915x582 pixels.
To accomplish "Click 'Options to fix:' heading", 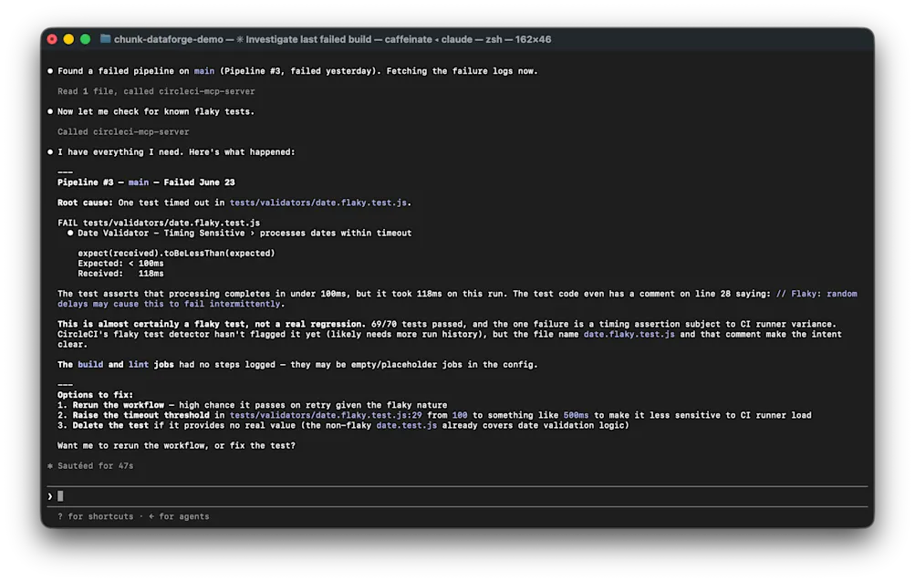I will point(95,395).
